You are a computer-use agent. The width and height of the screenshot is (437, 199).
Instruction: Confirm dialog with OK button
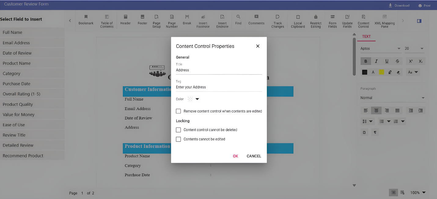click(235, 156)
